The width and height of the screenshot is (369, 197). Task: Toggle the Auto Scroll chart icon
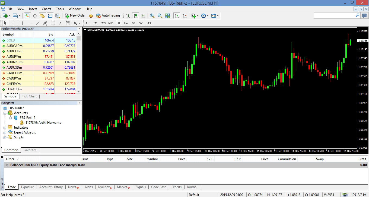click(177, 16)
